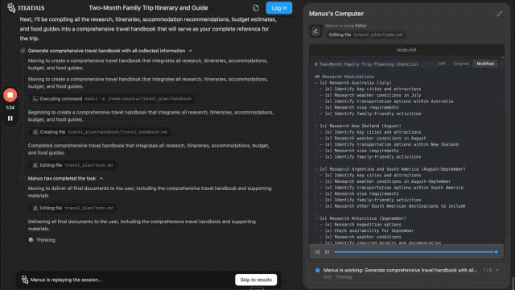
Task: Click the '## Research Destinations' heading line
Action: (x=344, y=77)
